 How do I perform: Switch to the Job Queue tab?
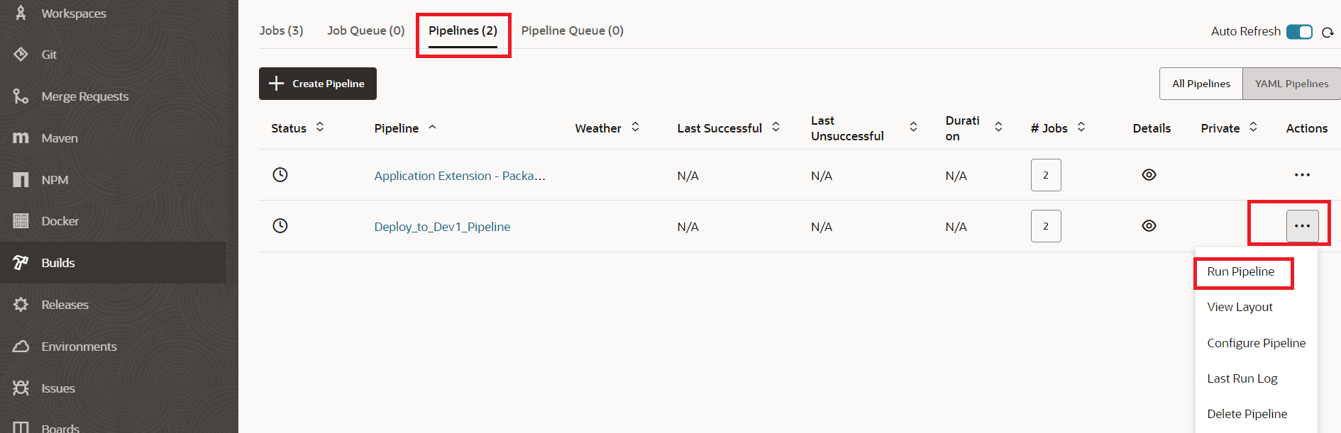coord(365,30)
